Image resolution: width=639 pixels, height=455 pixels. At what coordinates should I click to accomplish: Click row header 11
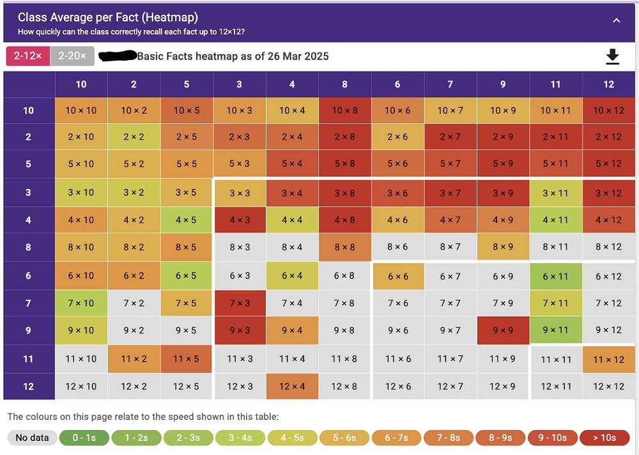(x=28, y=359)
